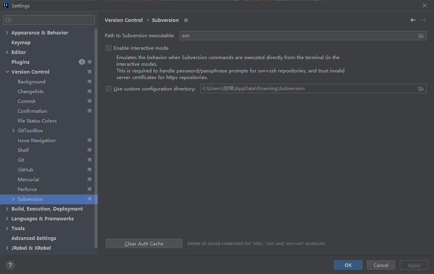The height and width of the screenshot is (274, 434).
Task: Focus the settings search field
Action: coord(49,20)
